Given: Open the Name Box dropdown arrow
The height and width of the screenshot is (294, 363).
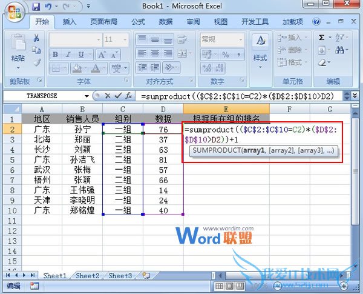Looking at the screenshot, I should tap(87, 96).
